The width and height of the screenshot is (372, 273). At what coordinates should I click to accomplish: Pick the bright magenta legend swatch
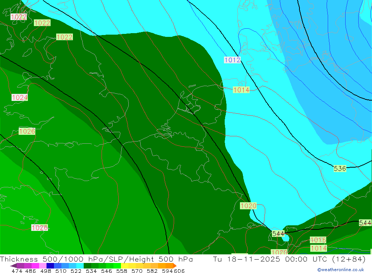coord(35,266)
